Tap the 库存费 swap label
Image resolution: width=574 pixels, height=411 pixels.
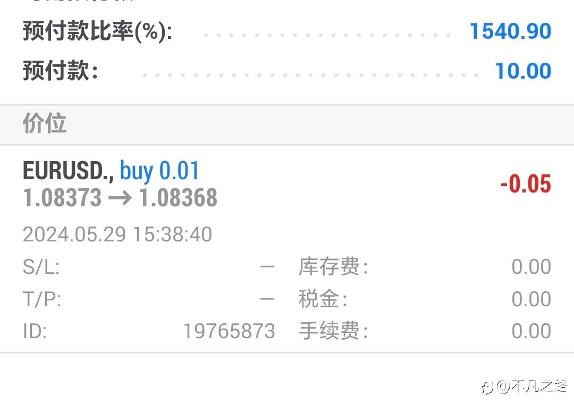tap(333, 266)
